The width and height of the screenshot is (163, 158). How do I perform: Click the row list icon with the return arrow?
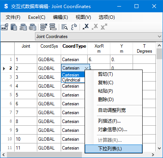click(x=53, y=27)
